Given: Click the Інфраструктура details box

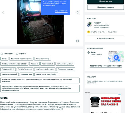Looking at the screenshot, I should pos(40,89).
